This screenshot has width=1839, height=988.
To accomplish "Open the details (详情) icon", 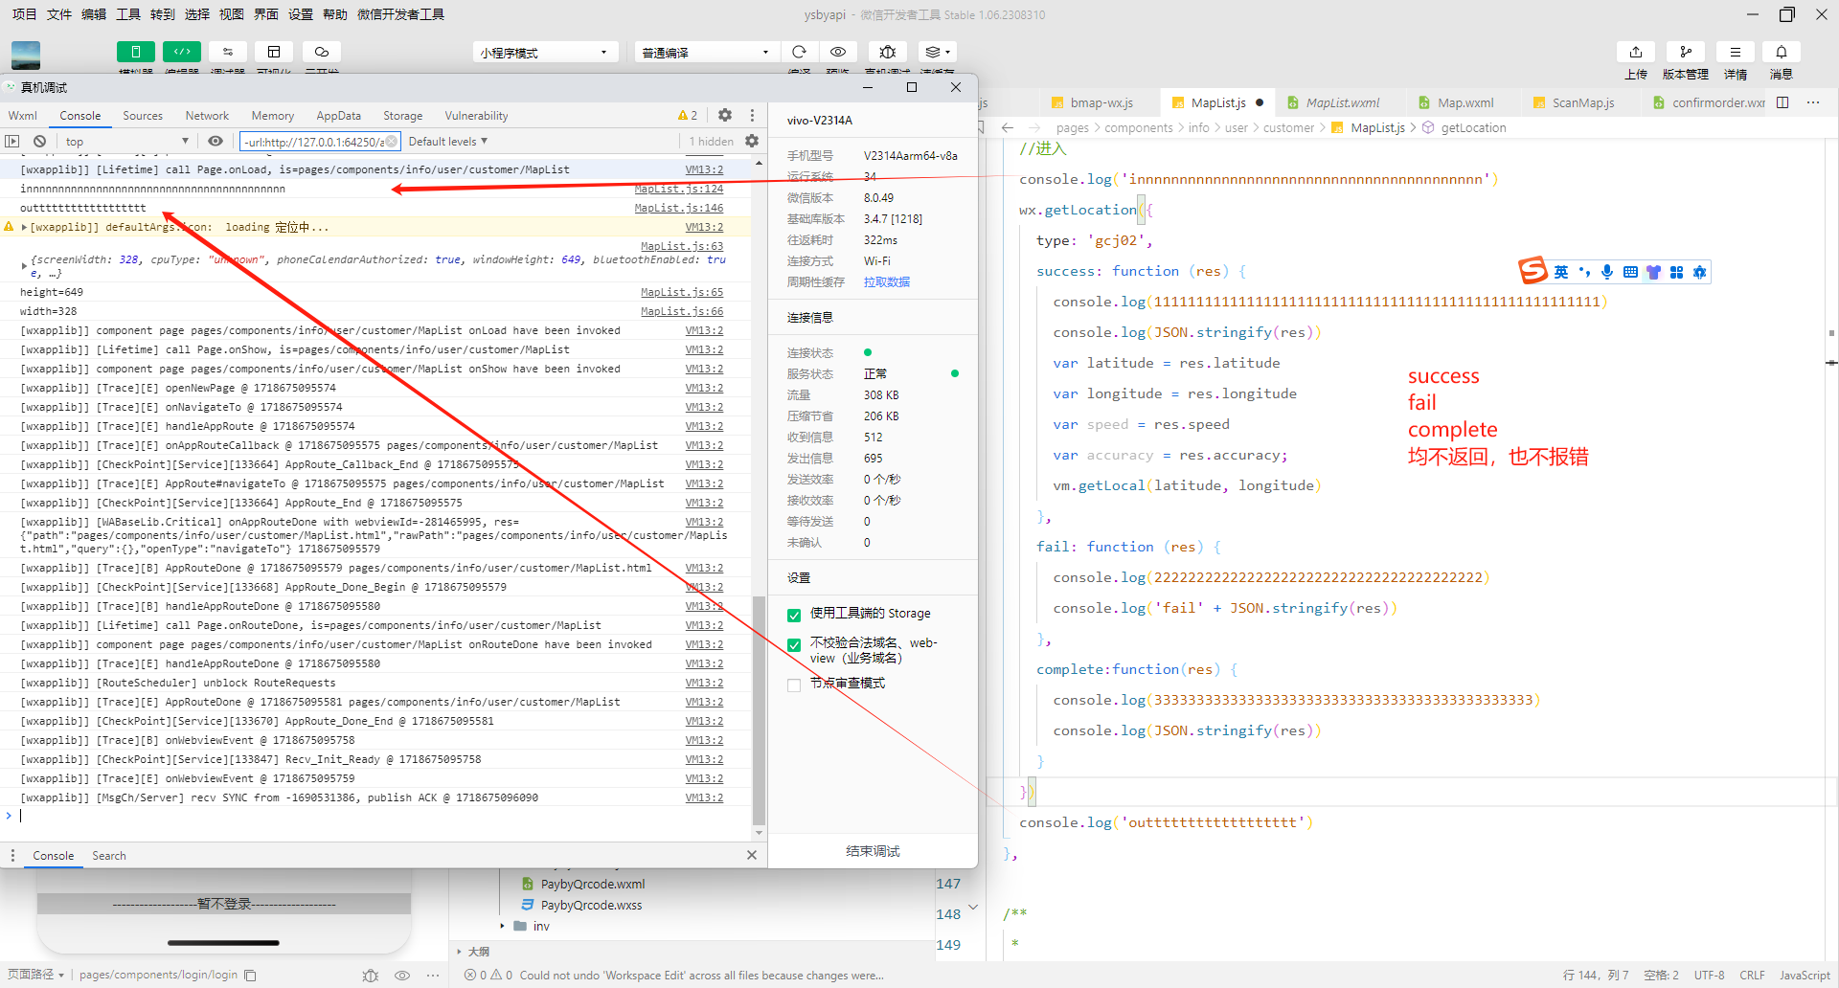I will (1736, 52).
